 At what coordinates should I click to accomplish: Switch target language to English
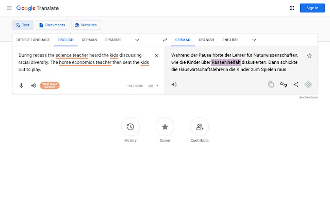tap(230, 40)
